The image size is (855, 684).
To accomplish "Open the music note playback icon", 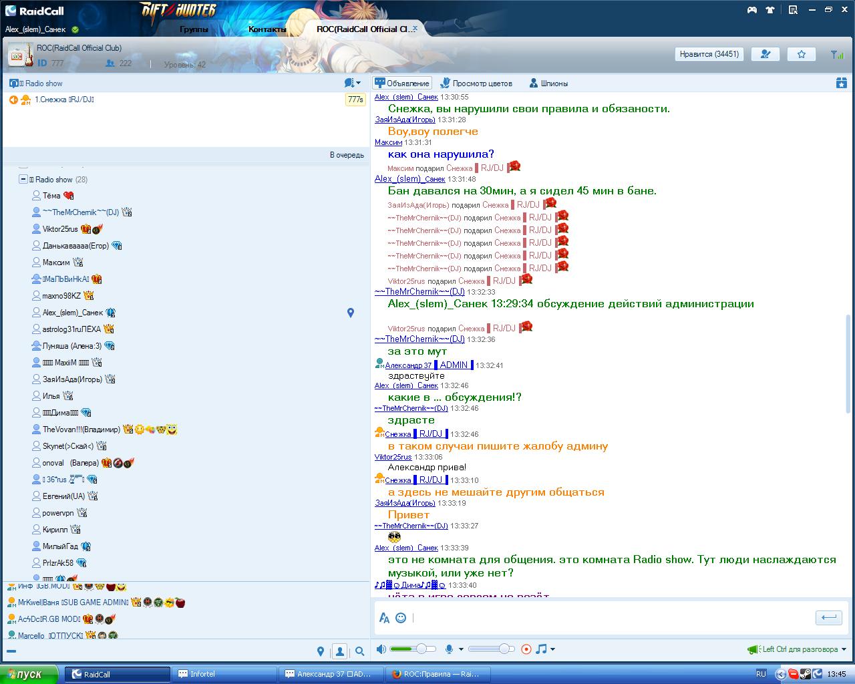I will pos(541,649).
